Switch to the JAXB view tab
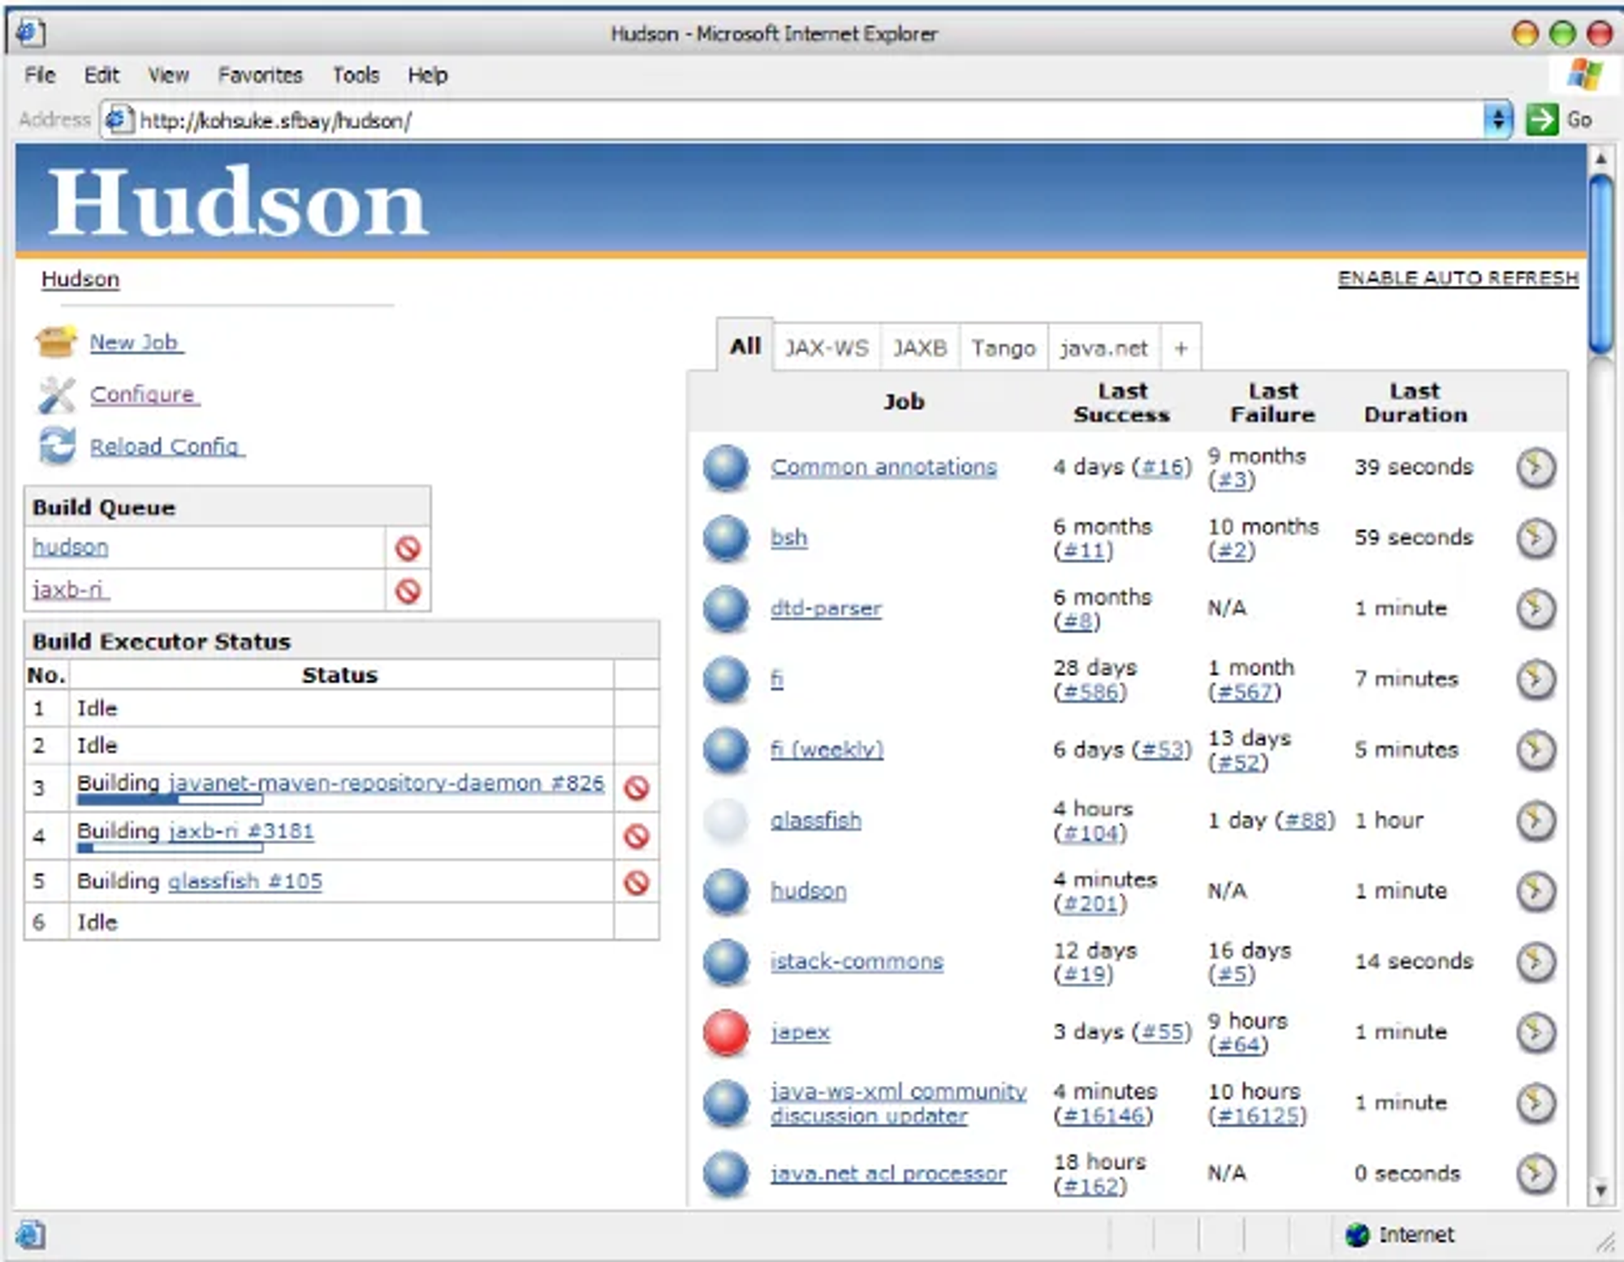Screen dimensions: 1624x1262 pyautogui.click(x=919, y=347)
